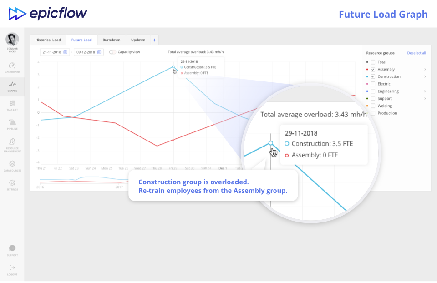Add a new graph tab with plus button
The image size is (437, 283).
(154, 40)
